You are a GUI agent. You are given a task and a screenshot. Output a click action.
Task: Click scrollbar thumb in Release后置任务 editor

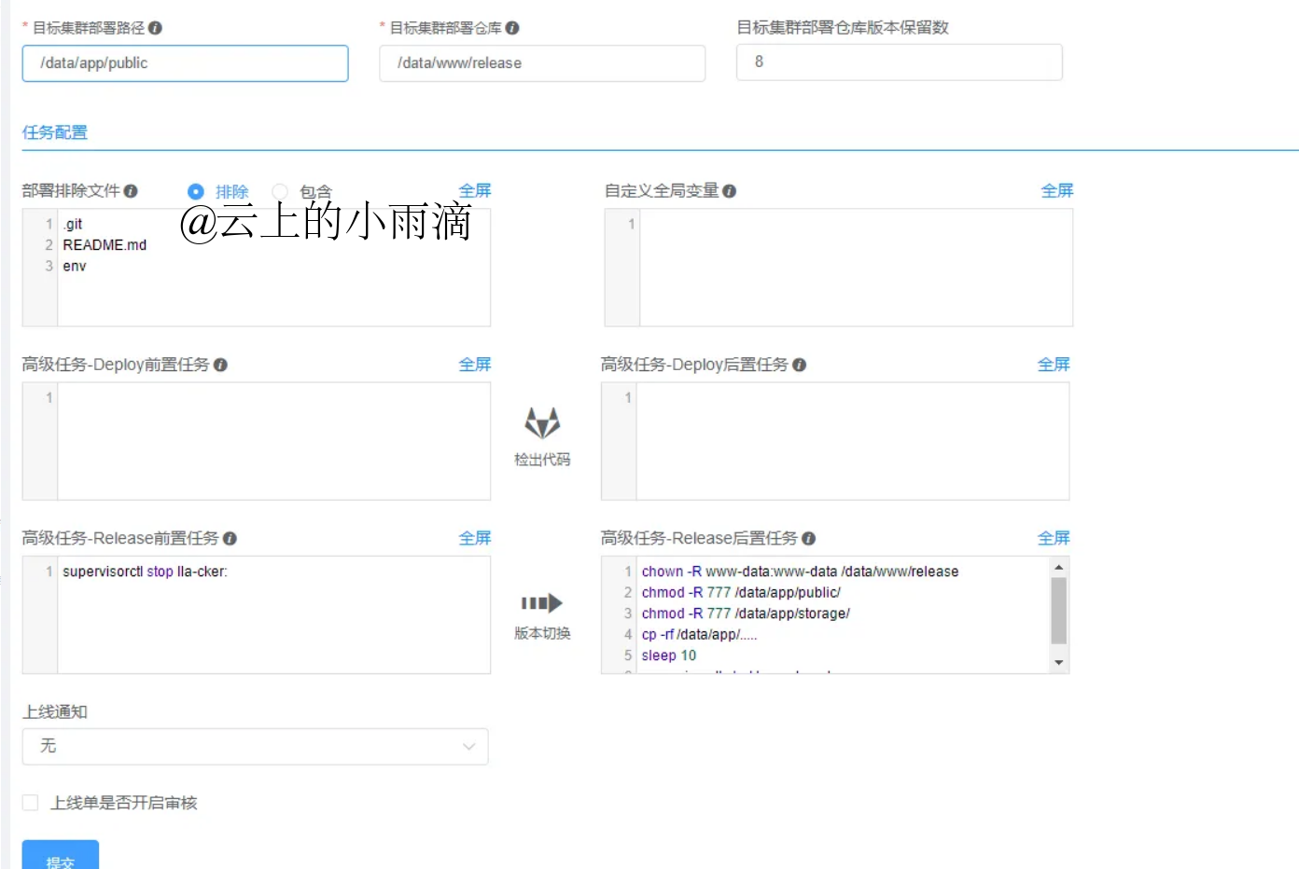(1058, 611)
